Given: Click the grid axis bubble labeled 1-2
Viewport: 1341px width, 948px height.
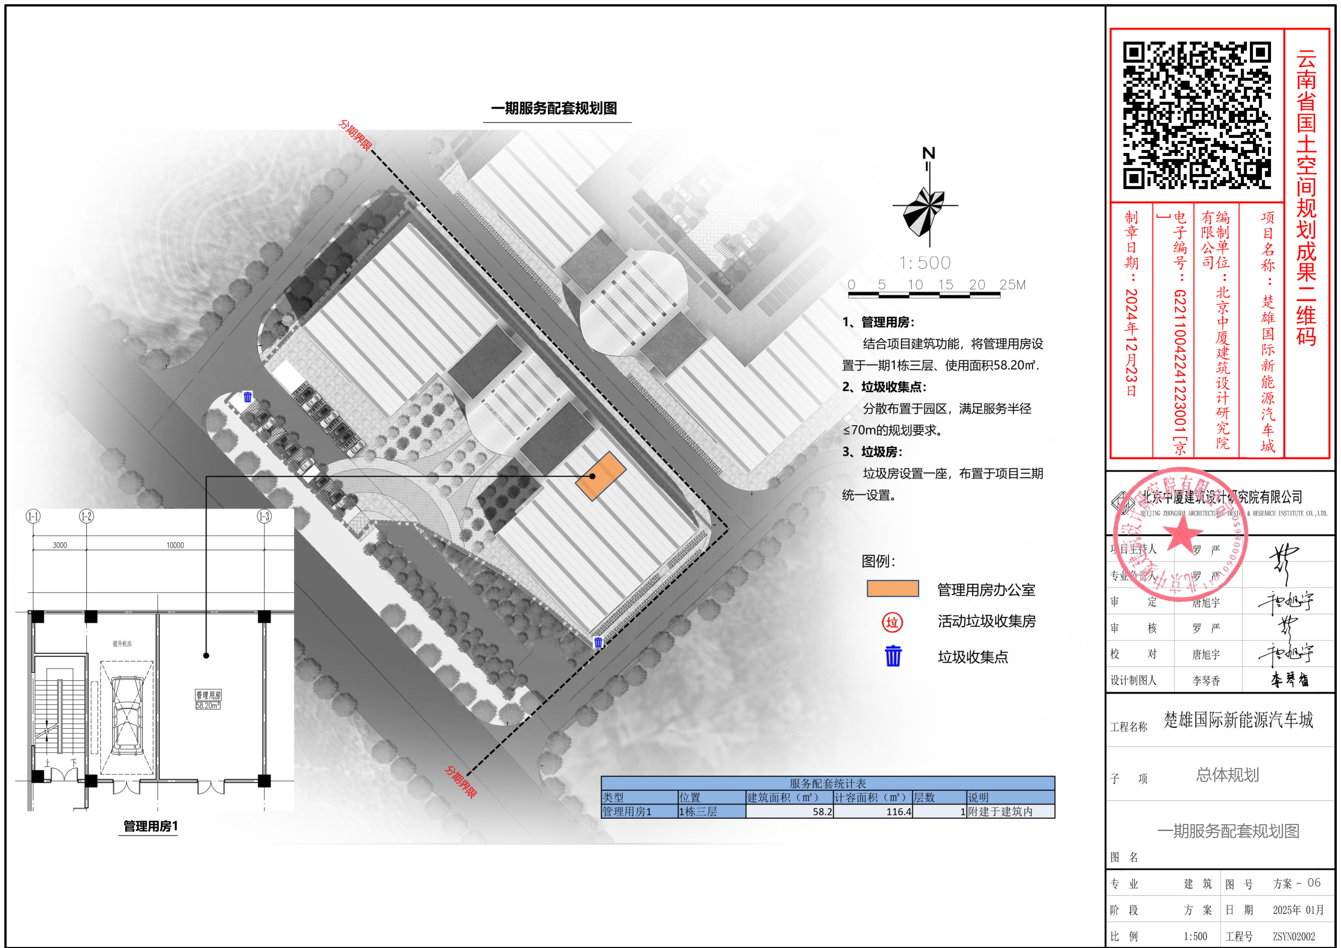Looking at the screenshot, I should click(86, 516).
